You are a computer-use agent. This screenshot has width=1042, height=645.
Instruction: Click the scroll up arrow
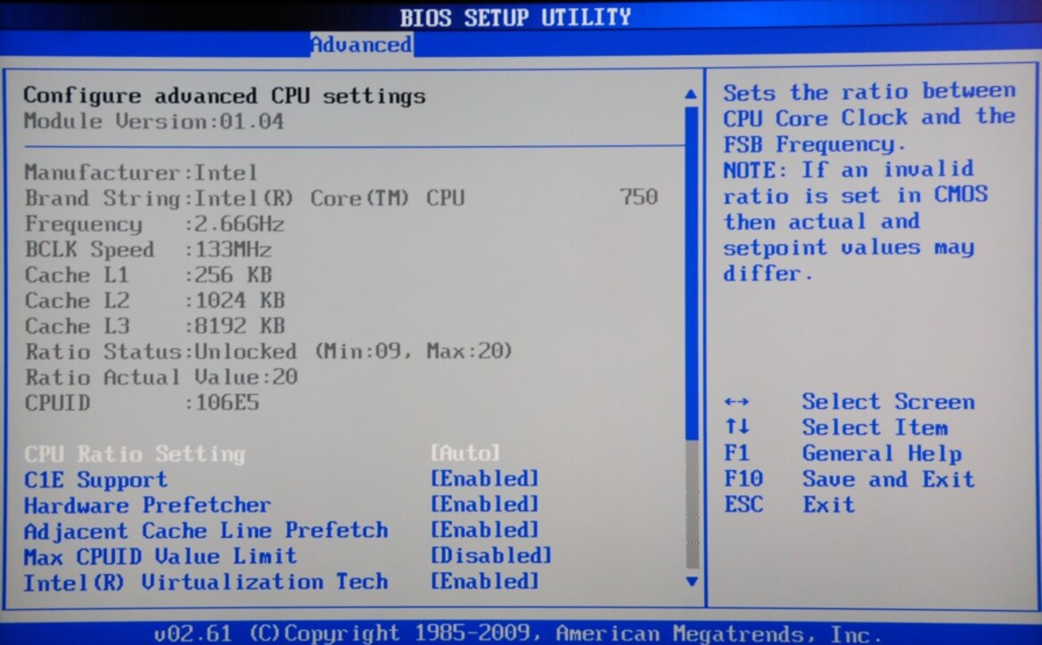[691, 94]
